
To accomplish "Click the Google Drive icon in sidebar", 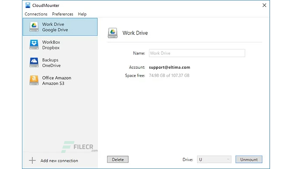I will [x=34, y=27].
